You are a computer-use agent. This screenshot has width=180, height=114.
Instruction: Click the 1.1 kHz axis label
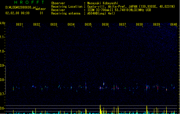click(x=2, y=37)
